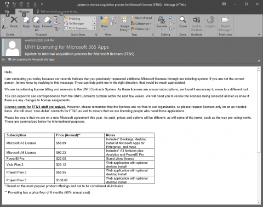Click the '$92.22' price cell
This screenshot has width=263, height=207.
(79, 152)
